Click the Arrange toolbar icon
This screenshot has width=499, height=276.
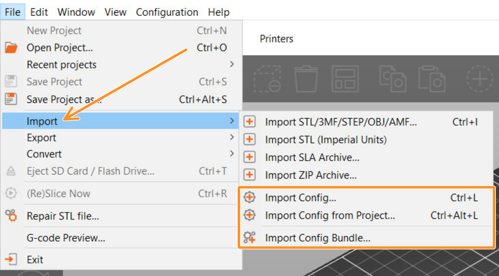[345, 79]
